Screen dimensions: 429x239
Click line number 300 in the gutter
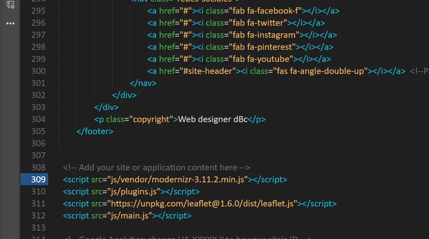tap(38, 71)
